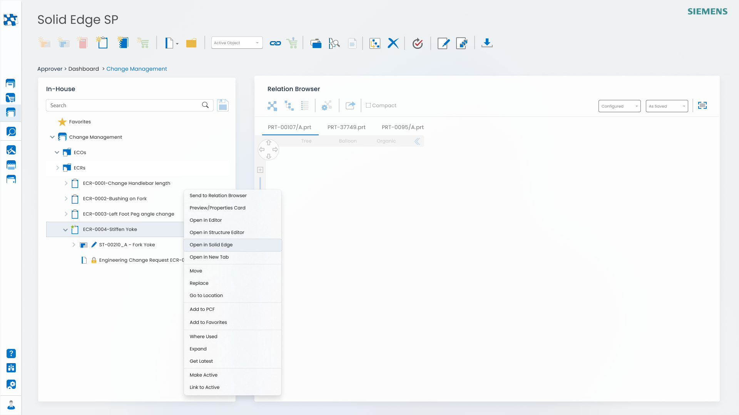Screen dimensions: 739x415
Task: Select PRT-00107/A.prt tab
Action: pyautogui.click(x=289, y=127)
